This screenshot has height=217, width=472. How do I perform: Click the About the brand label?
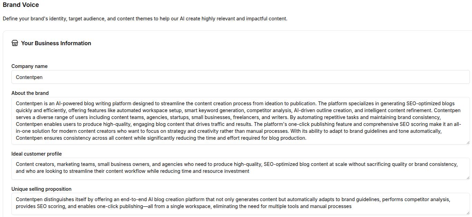pyautogui.click(x=30, y=93)
